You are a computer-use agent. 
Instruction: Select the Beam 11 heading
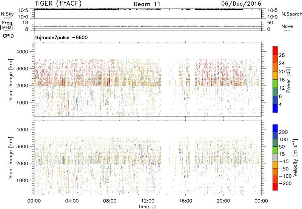point(147,4)
